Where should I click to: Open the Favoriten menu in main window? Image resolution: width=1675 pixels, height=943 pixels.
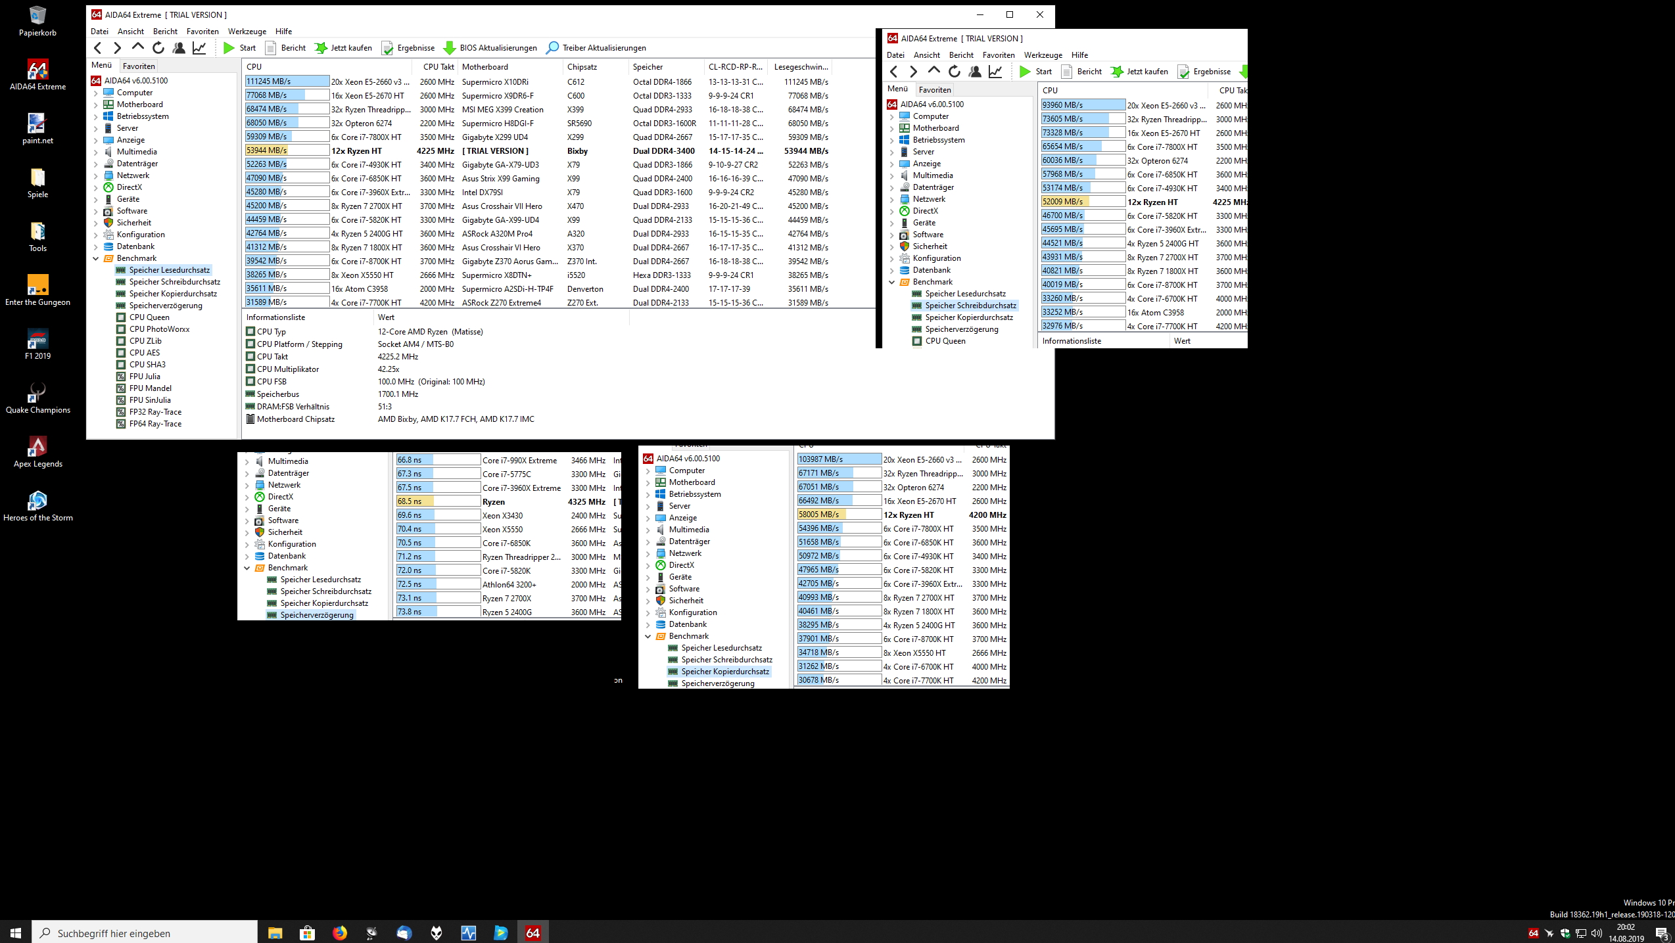(202, 31)
